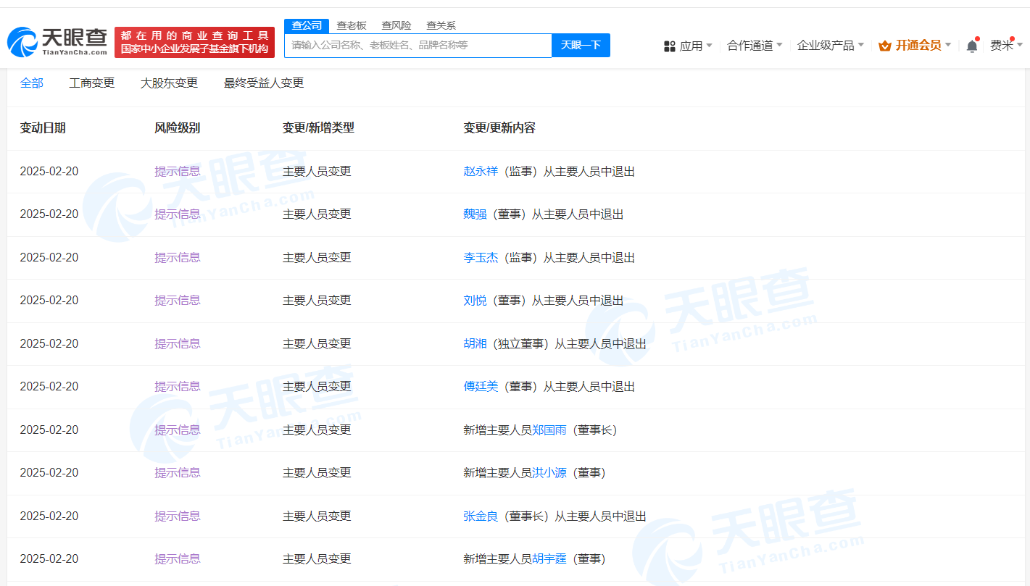Expand the 企业级产品 dropdown
Screen dimensions: 1030x586
point(831,45)
